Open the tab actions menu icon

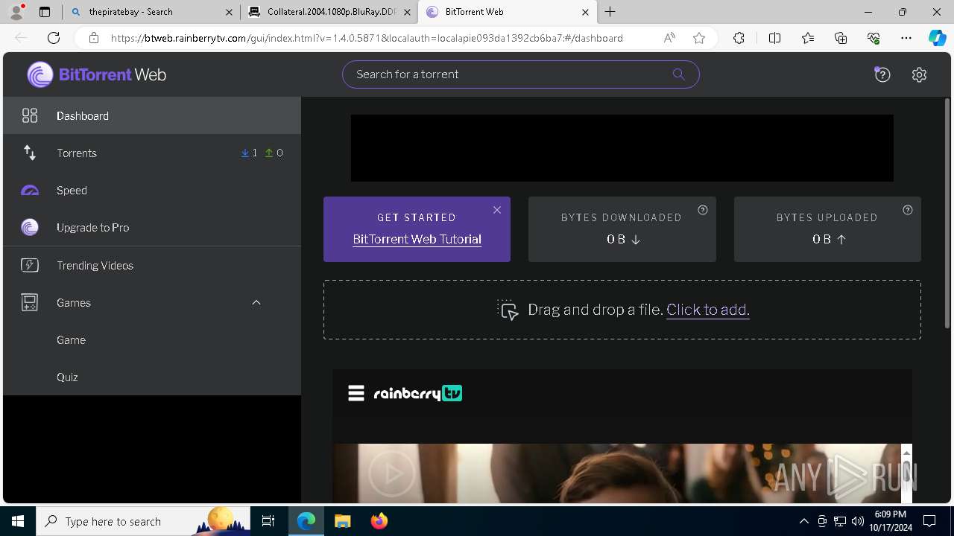45,12
